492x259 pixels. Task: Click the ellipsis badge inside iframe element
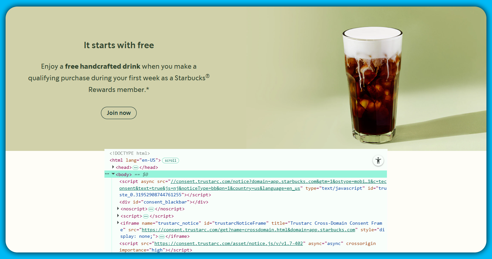161,237
